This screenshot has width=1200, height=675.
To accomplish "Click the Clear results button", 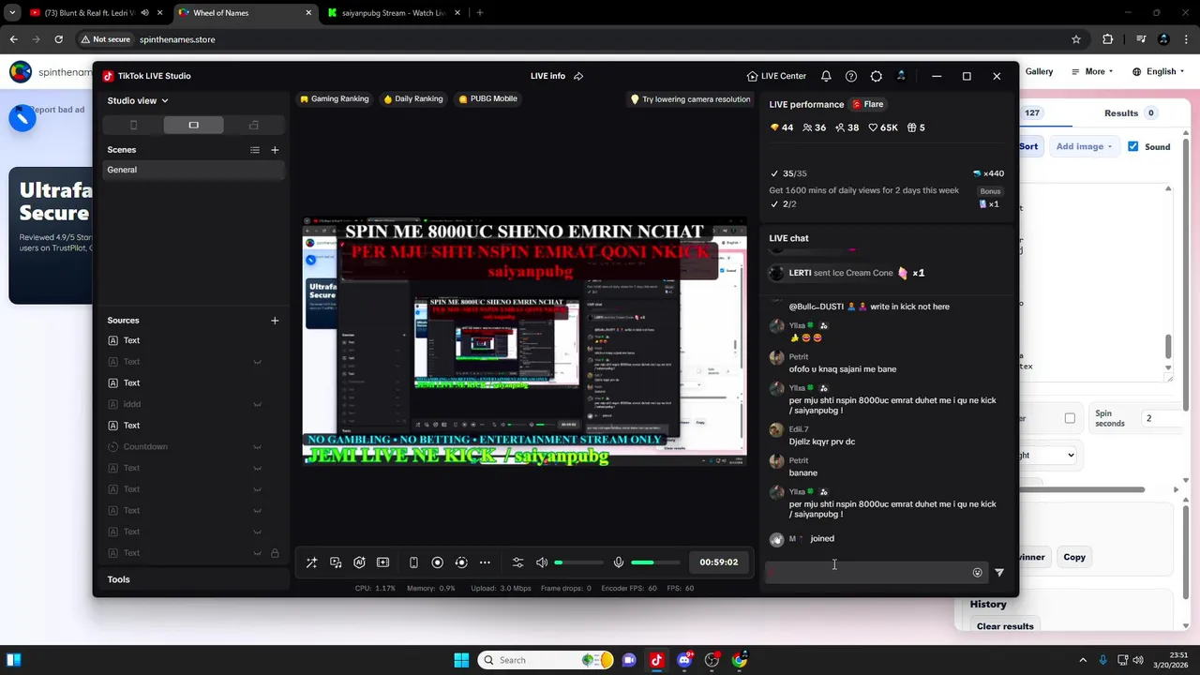I will pyautogui.click(x=1005, y=626).
